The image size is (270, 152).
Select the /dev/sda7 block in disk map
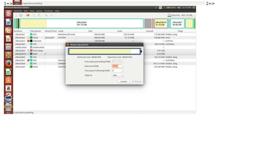coord(177,24)
